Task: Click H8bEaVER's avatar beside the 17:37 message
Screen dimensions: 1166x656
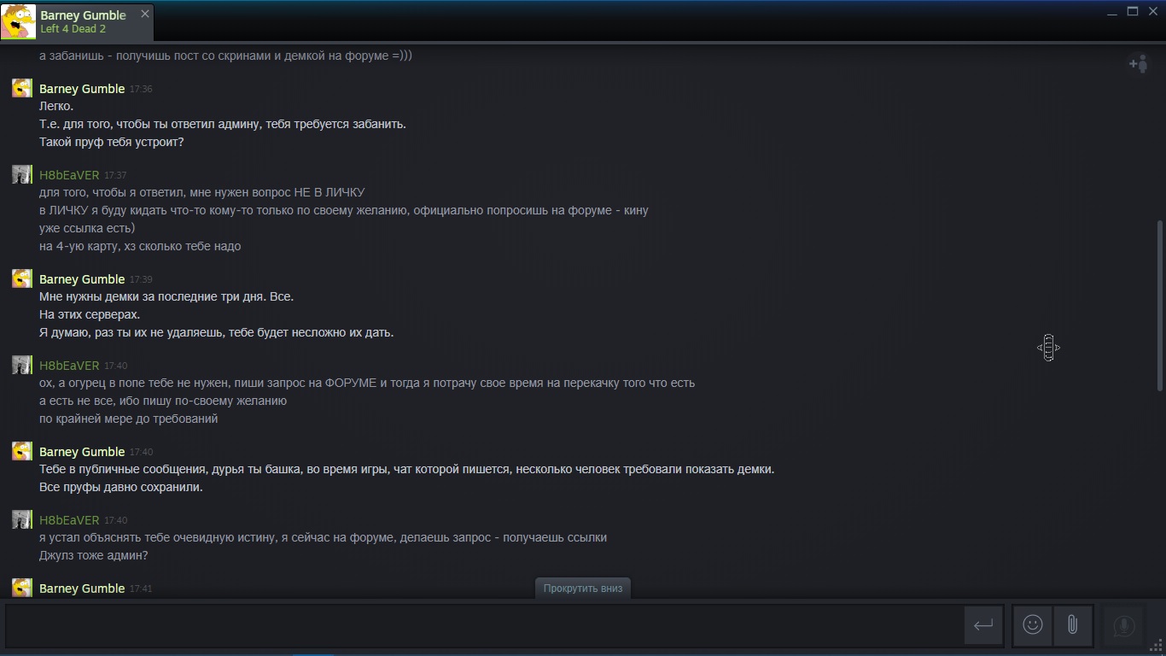Action: pyautogui.click(x=22, y=174)
